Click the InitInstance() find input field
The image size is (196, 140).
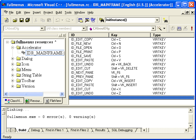point(130,20)
